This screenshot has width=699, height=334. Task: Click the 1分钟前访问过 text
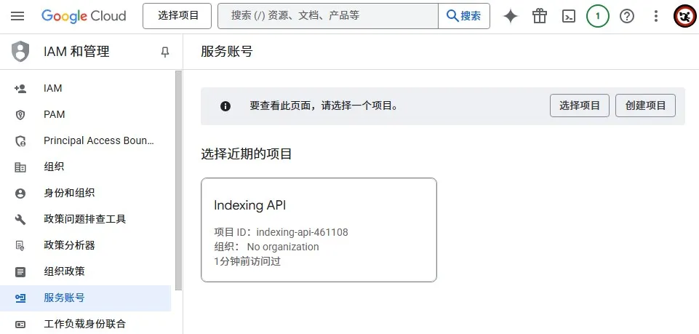click(247, 261)
